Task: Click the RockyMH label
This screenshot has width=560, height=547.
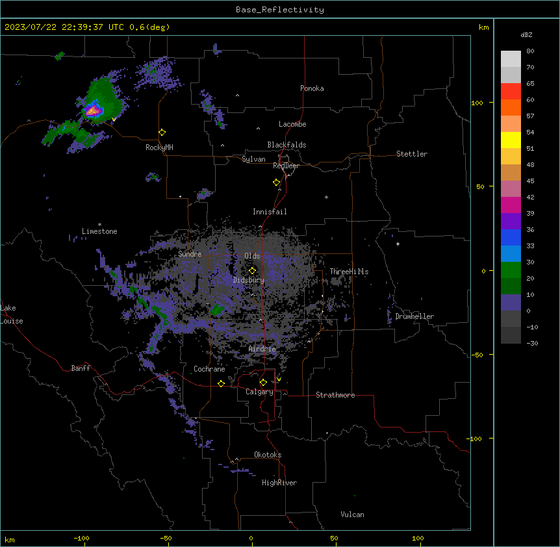Action: click(159, 147)
